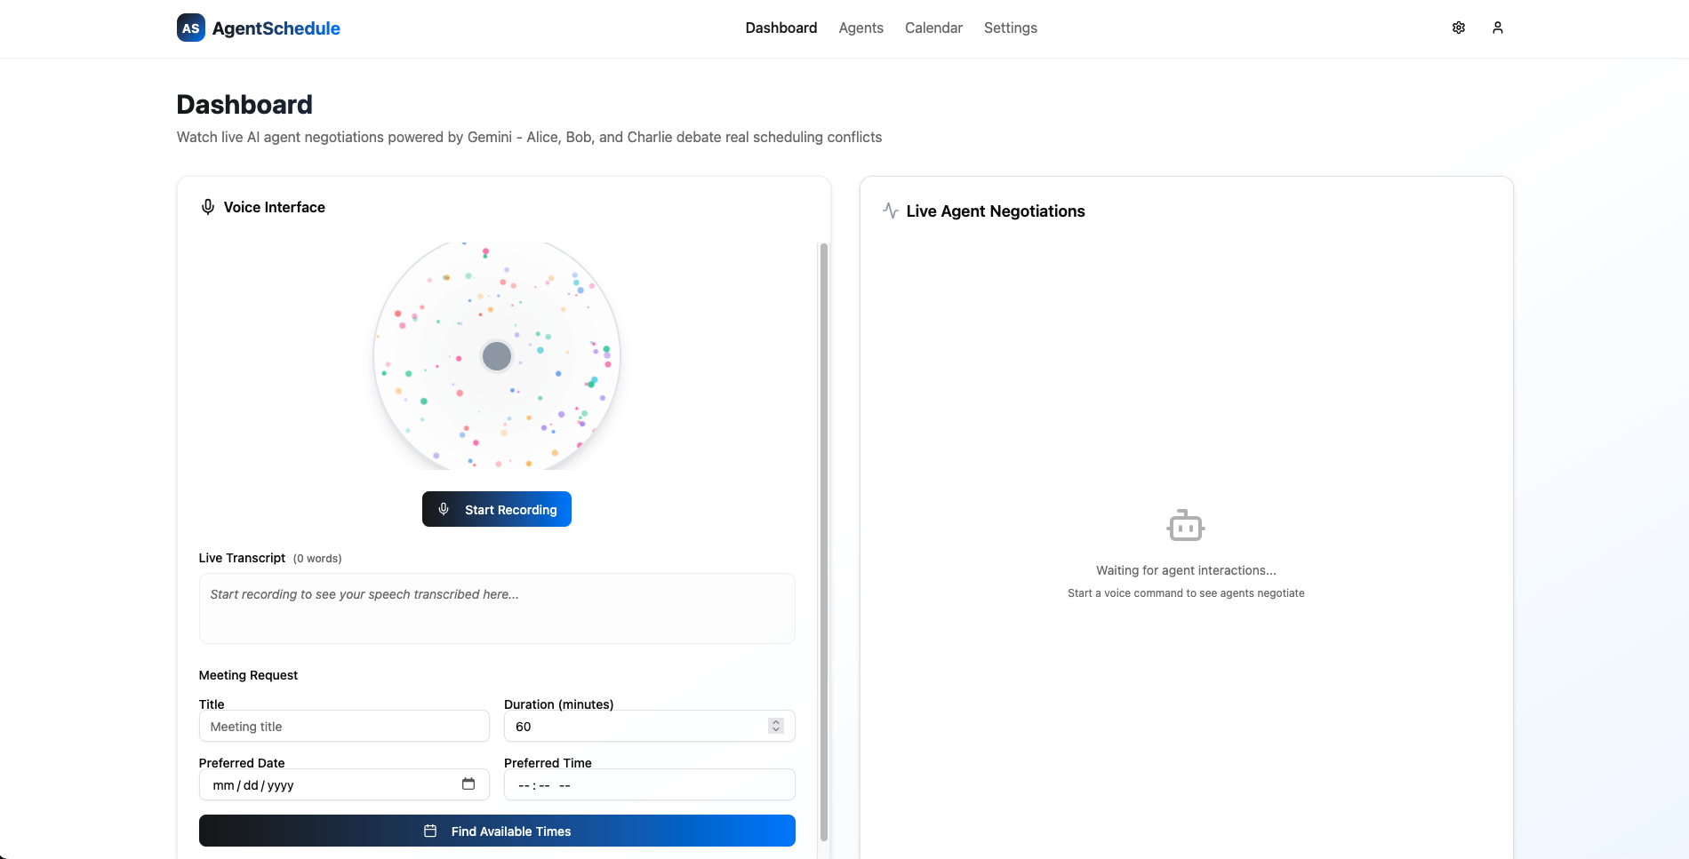Screen dimensions: 1689x859
Task: Focus the Meeting title input field
Action: coord(344,726)
